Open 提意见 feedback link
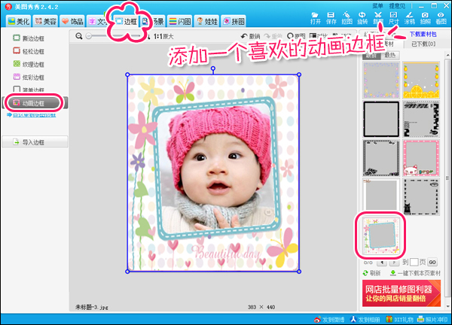 [397, 6]
